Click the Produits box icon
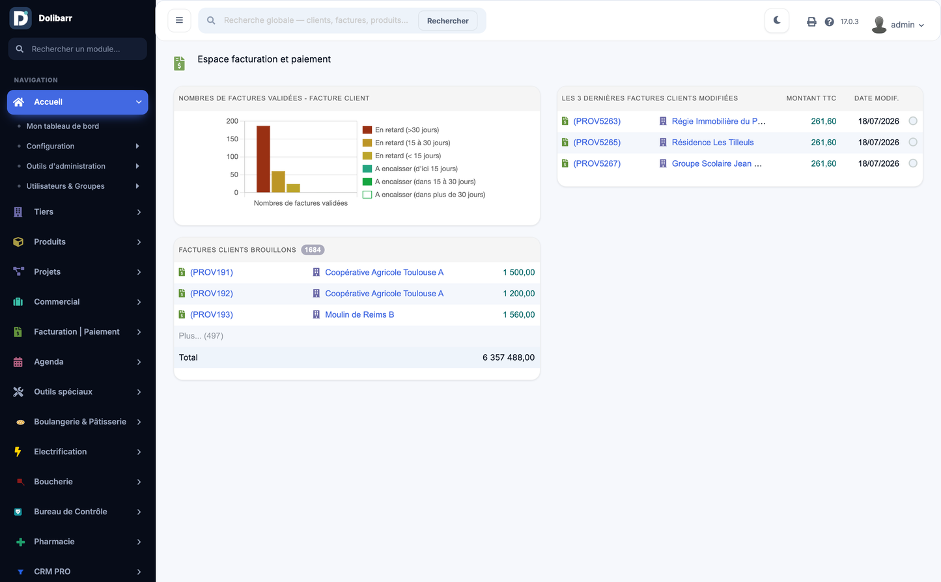941x582 pixels. tap(18, 242)
